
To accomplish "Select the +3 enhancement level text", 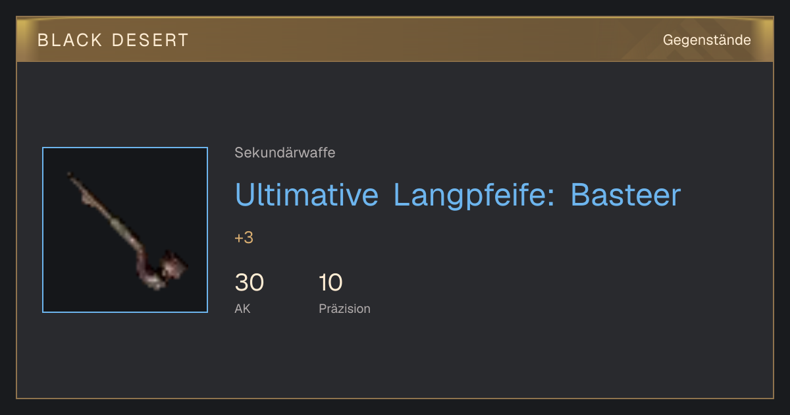I will 244,238.
